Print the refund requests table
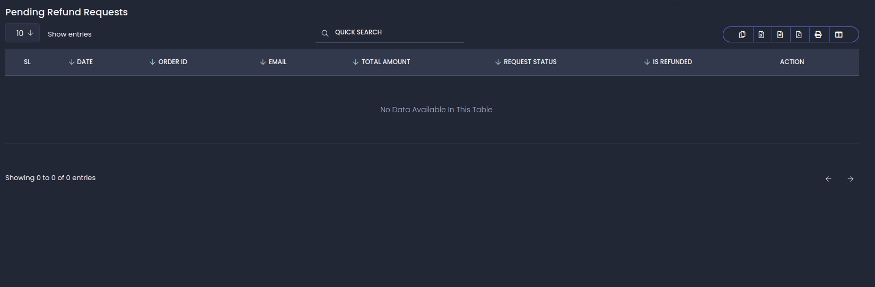 818,34
